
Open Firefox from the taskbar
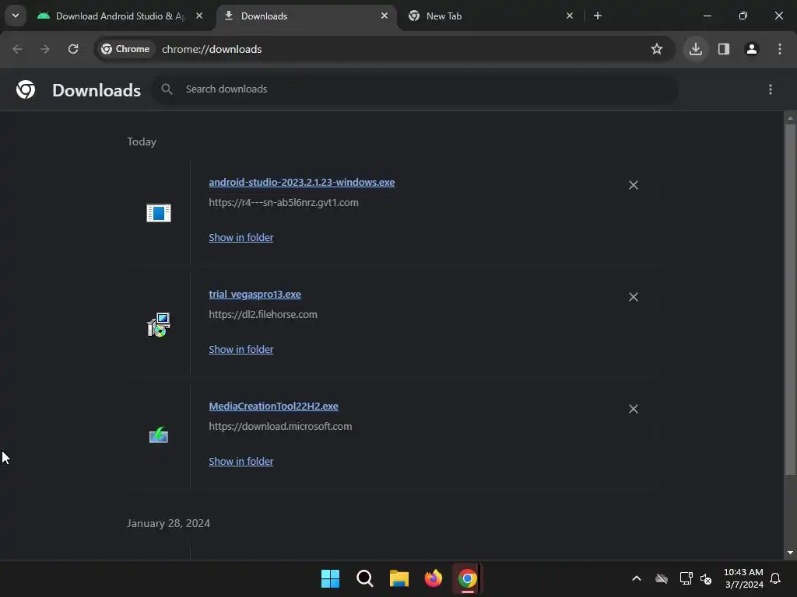point(434,578)
